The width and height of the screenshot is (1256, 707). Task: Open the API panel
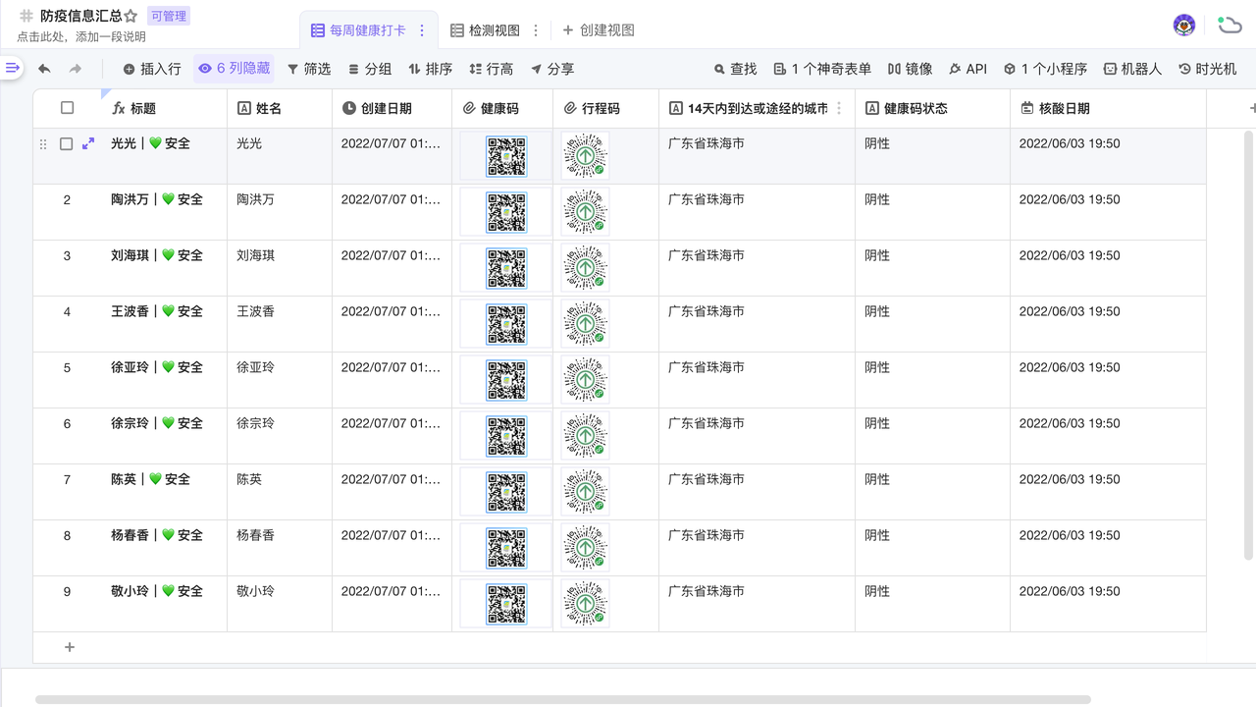click(x=967, y=69)
